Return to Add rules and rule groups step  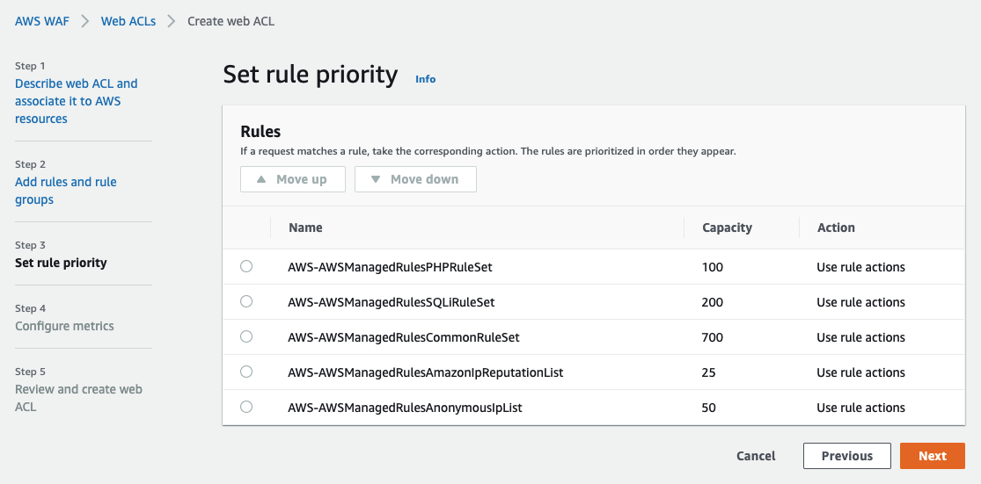(x=66, y=191)
